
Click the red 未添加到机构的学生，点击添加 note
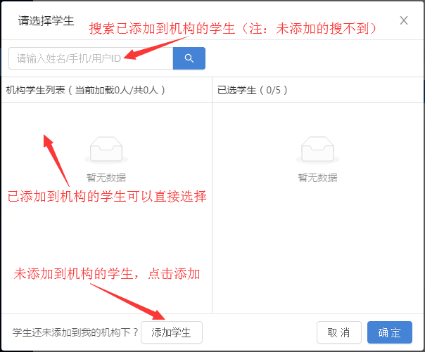coord(107,274)
